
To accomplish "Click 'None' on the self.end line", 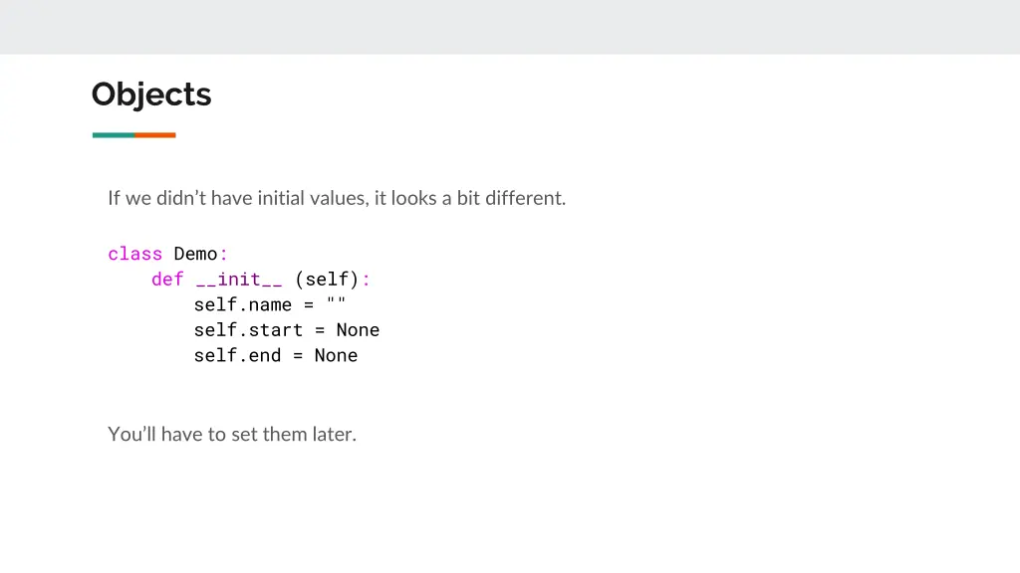I will pos(336,355).
